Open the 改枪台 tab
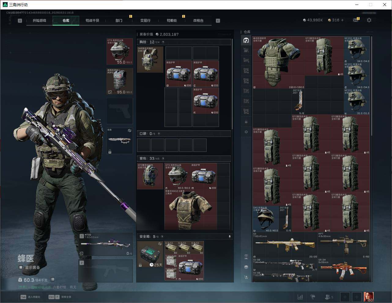The height and width of the screenshot is (303, 392). click(x=198, y=20)
